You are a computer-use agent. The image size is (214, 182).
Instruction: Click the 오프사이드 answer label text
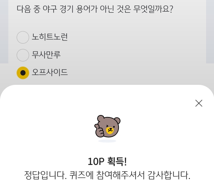(x=50, y=72)
